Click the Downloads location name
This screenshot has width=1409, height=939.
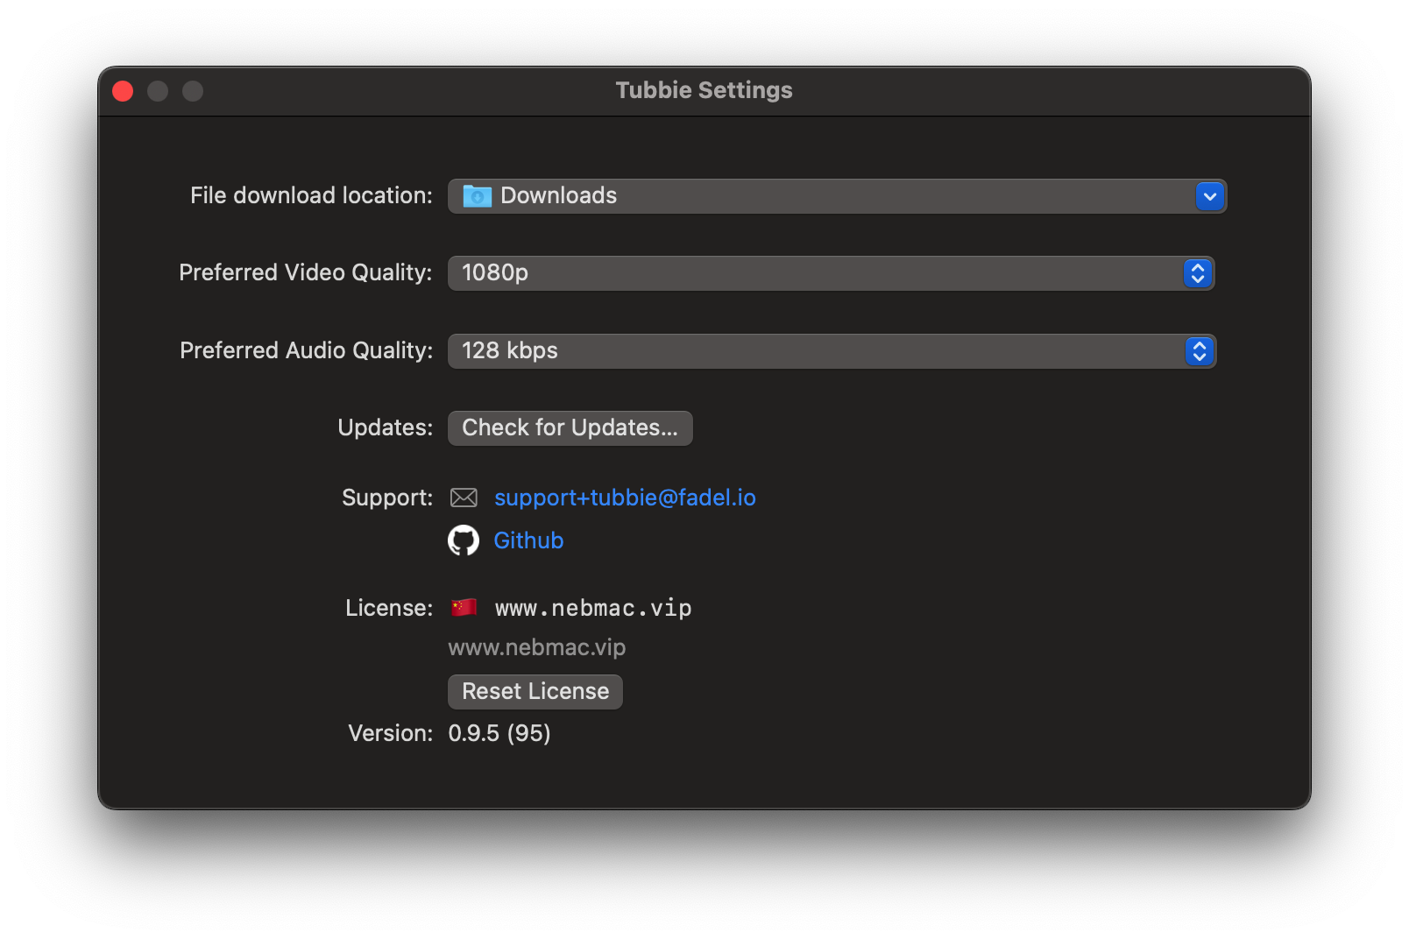(558, 196)
